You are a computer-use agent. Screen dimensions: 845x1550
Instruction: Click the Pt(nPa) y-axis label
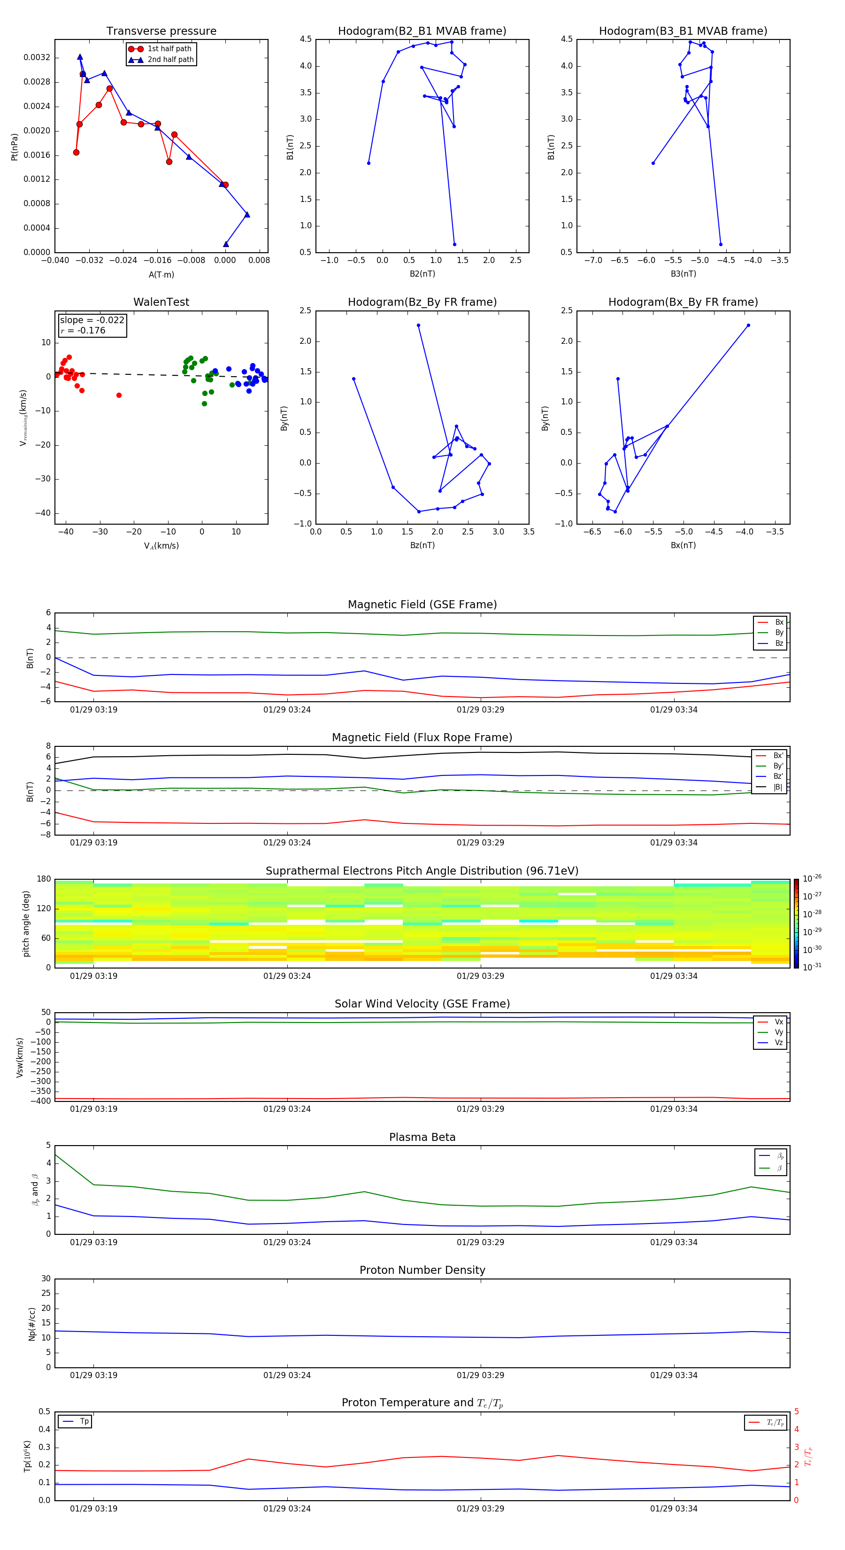(15, 147)
